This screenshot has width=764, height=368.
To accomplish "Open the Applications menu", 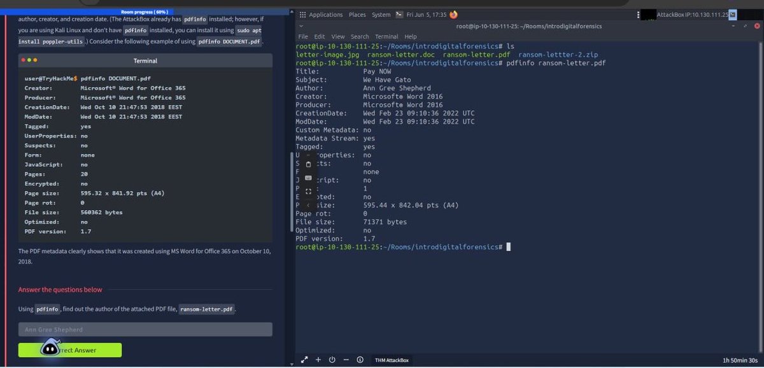I will pyautogui.click(x=326, y=15).
